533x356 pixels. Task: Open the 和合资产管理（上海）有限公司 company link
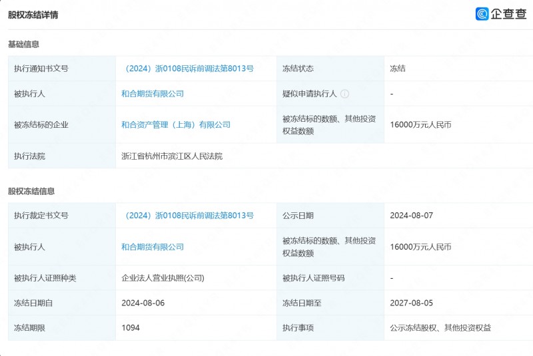point(176,124)
